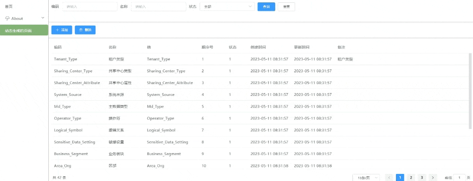473x181 pixels.
Task: Focus the 编码 code input field
Action: (x=89, y=6)
